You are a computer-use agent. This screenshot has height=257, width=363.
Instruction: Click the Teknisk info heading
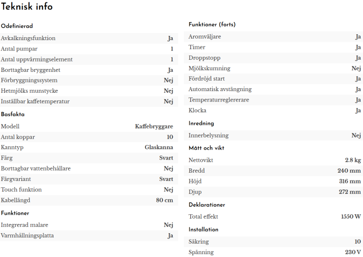click(x=27, y=6)
